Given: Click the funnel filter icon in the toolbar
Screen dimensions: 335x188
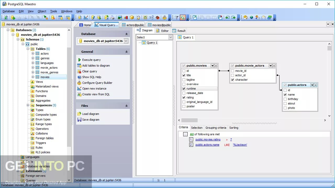Looking at the screenshot, I should (x=177, y=17).
